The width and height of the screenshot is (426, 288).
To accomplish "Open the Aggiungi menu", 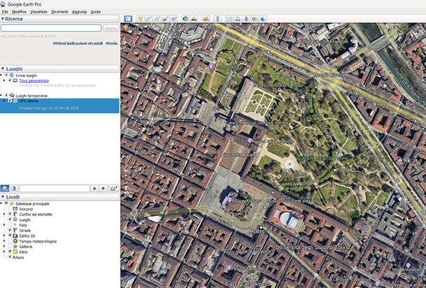I will point(80,12).
